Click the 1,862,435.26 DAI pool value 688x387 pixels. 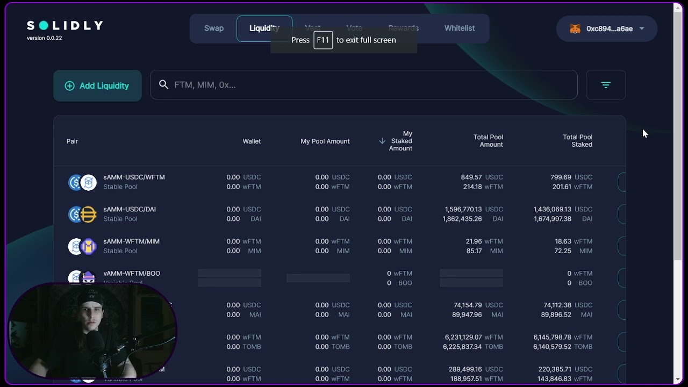473,219
